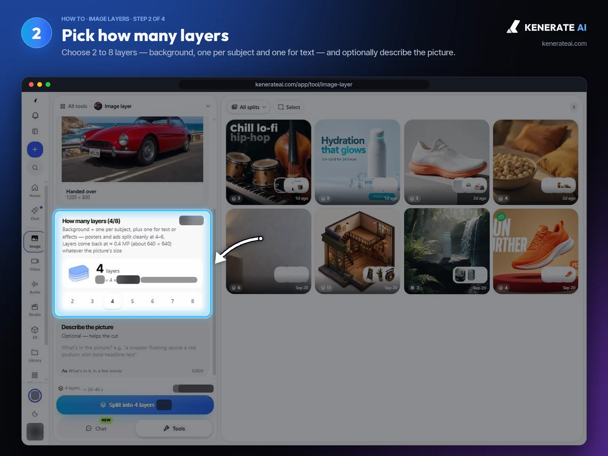Image resolution: width=608 pixels, height=456 pixels.
Task: Collapse the sidebar with the top chevron
Action: [35, 101]
